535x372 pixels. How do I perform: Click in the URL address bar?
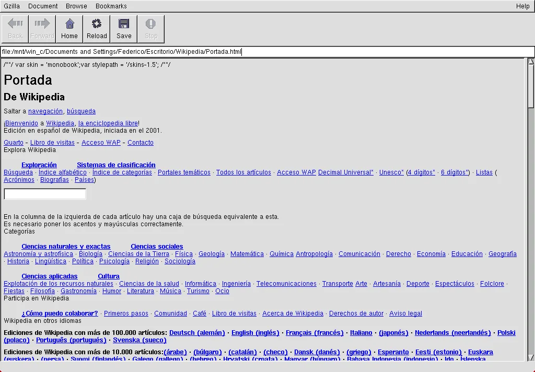tap(267, 52)
